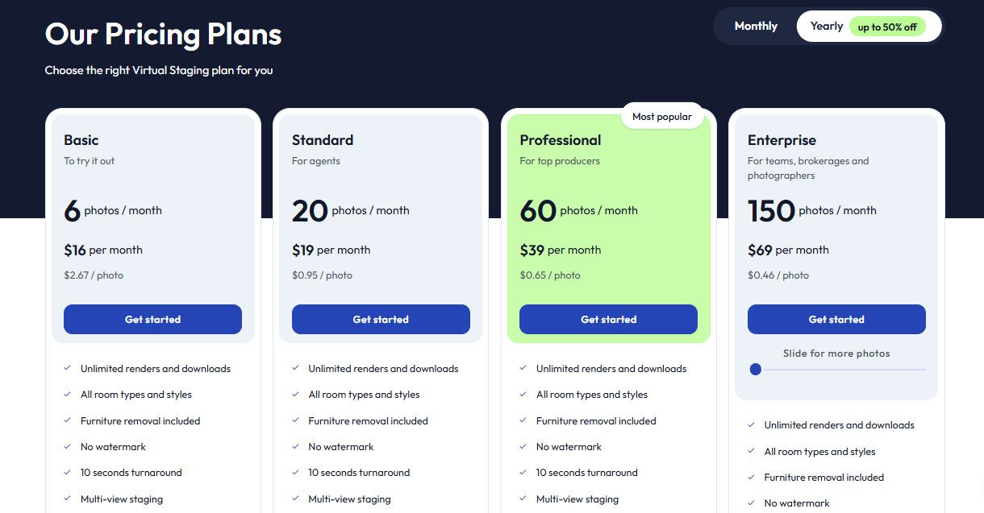The height and width of the screenshot is (513, 984).
Task: Click Get started on the Professional plan
Action: pos(608,319)
